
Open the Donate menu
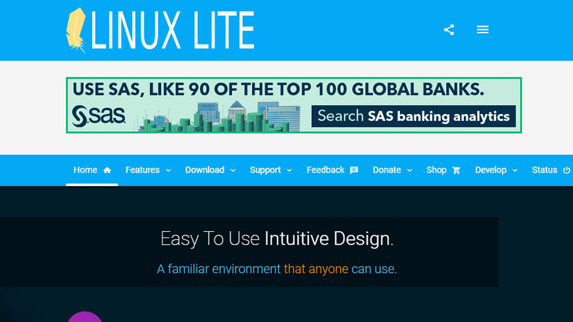click(x=392, y=170)
